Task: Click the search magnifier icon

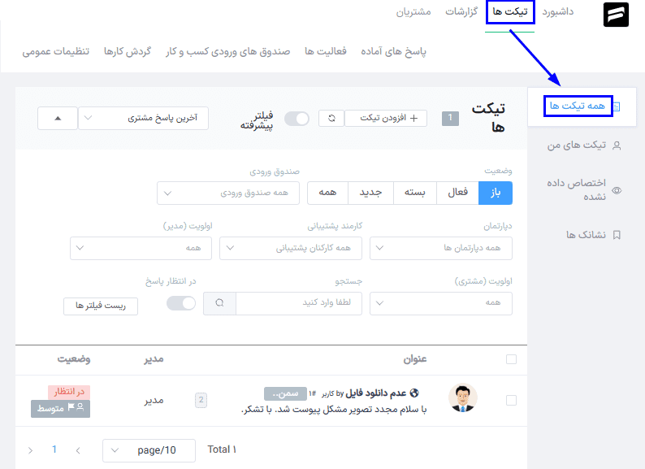Action: [219, 303]
